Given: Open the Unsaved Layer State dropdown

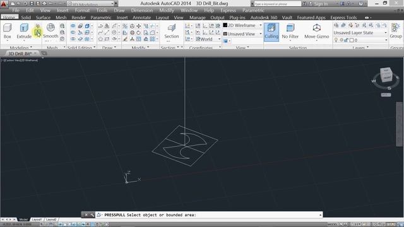Looking at the screenshot, I should click(360, 33).
